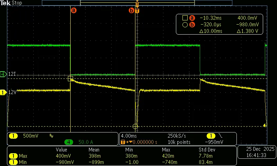This screenshot has width=277, height=166.
Task: Select the channel 1 badge beside 500mV
Action: 13,136
